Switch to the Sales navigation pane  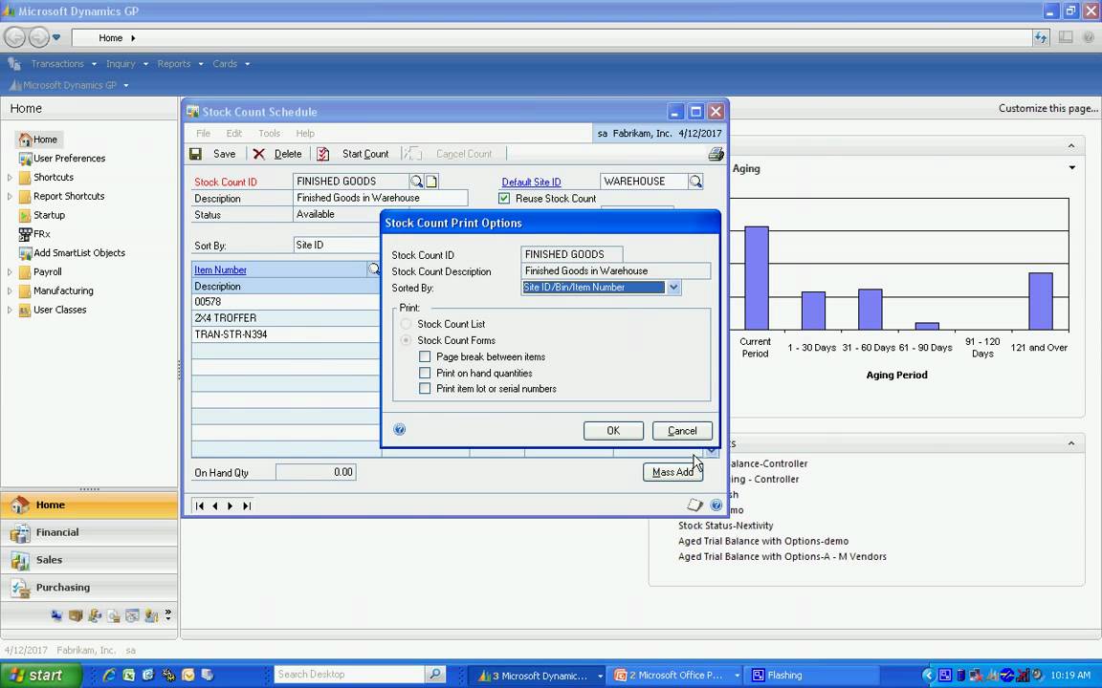click(89, 560)
